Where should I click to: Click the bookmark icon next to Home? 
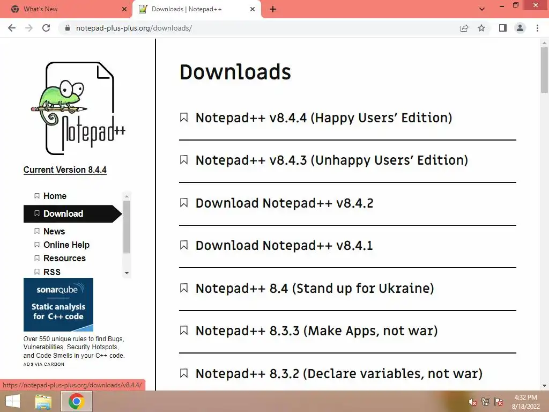37,196
